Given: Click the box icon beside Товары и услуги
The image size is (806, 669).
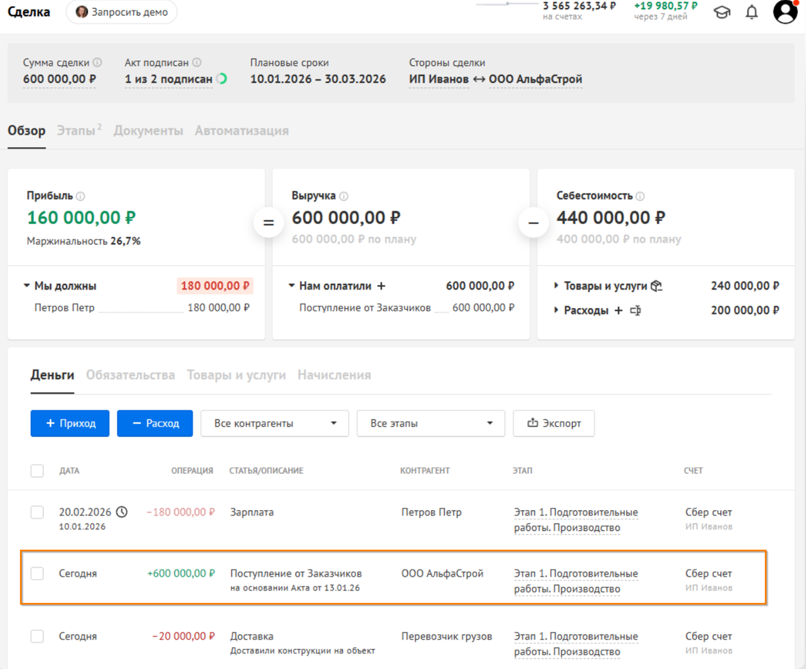Looking at the screenshot, I should click(x=656, y=286).
